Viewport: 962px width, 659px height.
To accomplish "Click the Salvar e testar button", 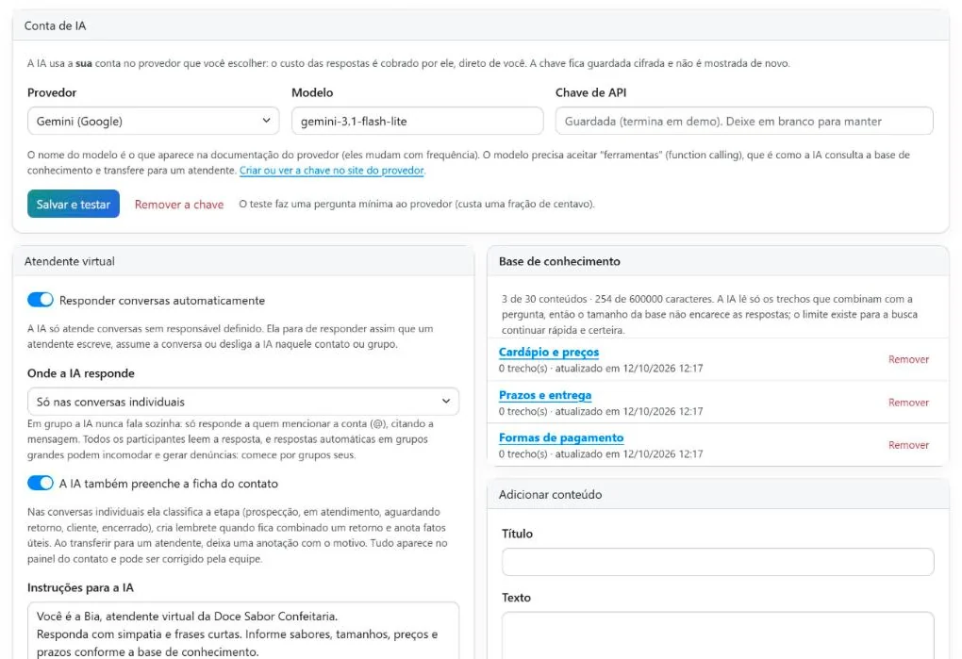I will tap(73, 205).
